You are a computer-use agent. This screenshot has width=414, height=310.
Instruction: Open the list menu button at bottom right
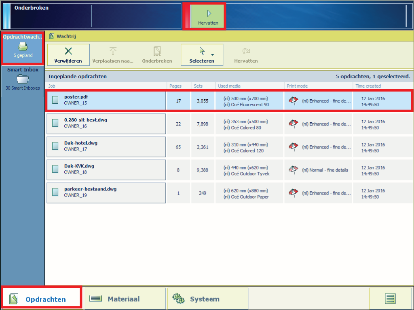[x=390, y=298]
